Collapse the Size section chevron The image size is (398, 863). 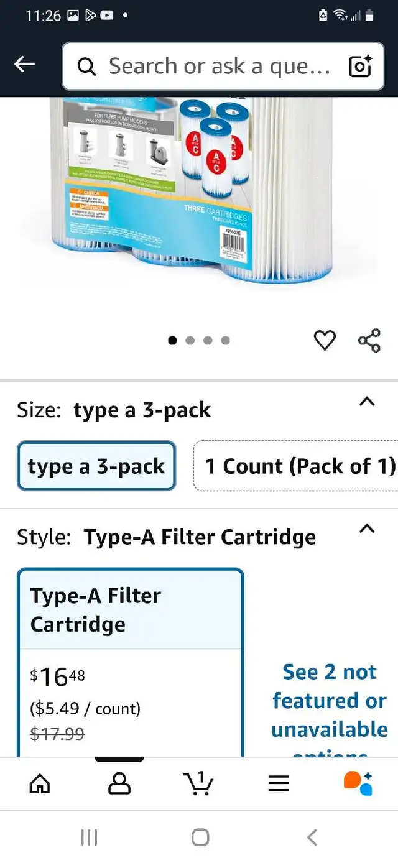click(x=368, y=402)
